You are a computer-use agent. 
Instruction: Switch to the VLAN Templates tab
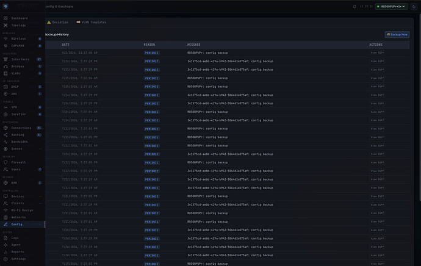(x=92, y=23)
